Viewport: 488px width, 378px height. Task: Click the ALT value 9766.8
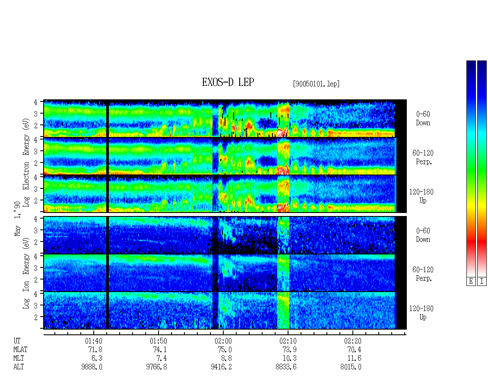[x=156, y=367]
